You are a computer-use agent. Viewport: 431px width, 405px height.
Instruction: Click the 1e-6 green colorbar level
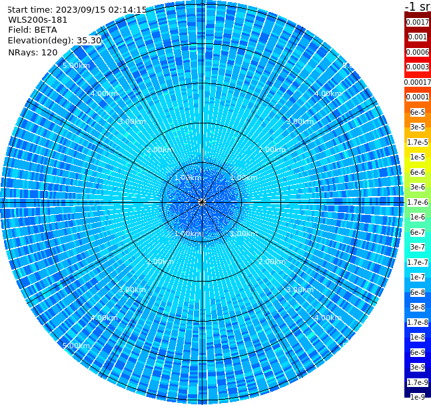(x=418, y=218)
